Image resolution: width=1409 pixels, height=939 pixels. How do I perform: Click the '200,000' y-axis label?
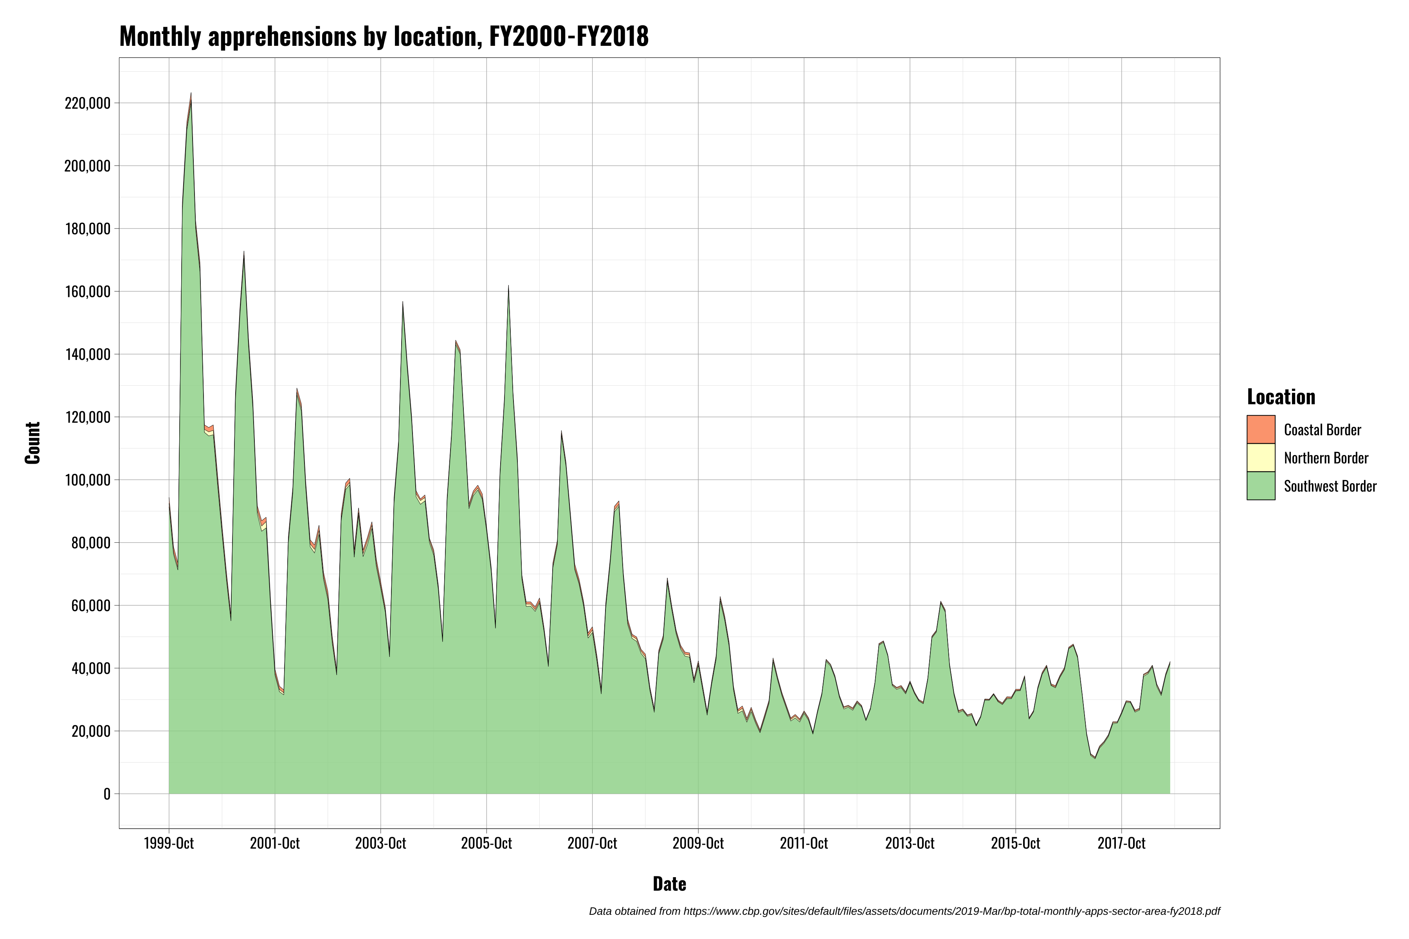pos(87,166)
